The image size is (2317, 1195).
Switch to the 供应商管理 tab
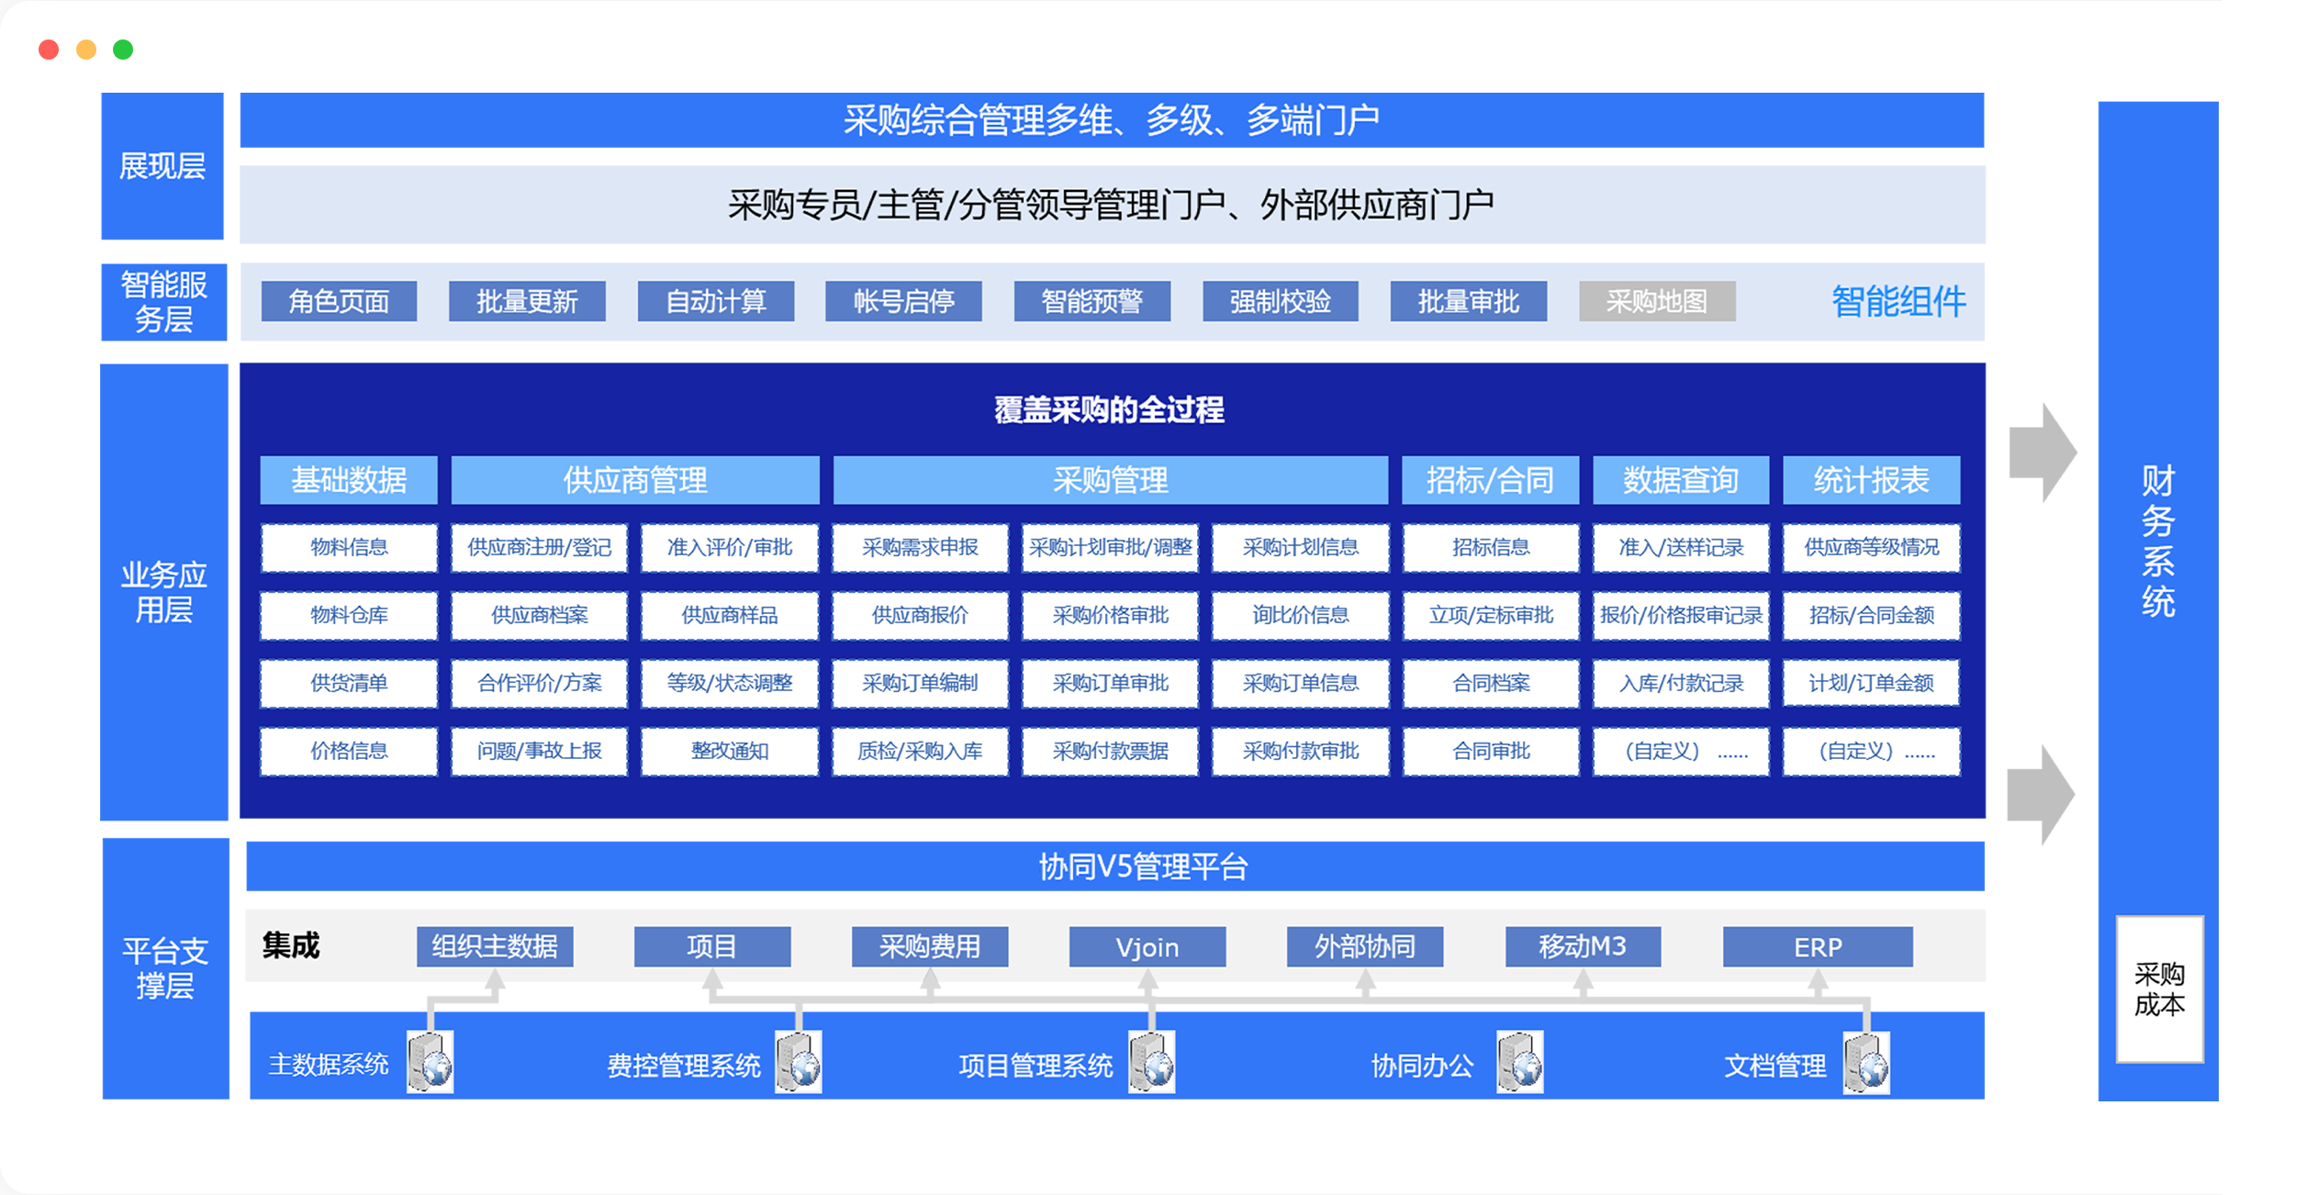click(x=633, y=479)
